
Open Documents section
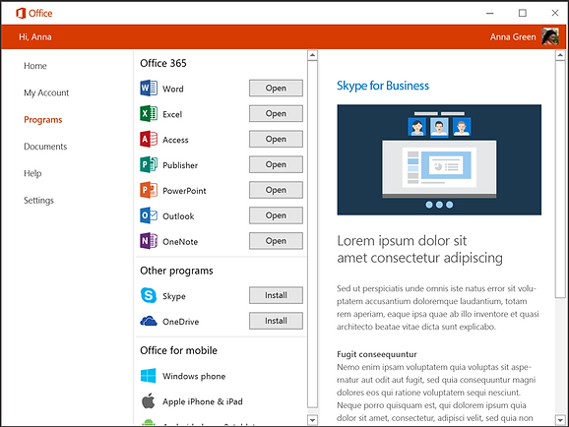click(45, 147)
